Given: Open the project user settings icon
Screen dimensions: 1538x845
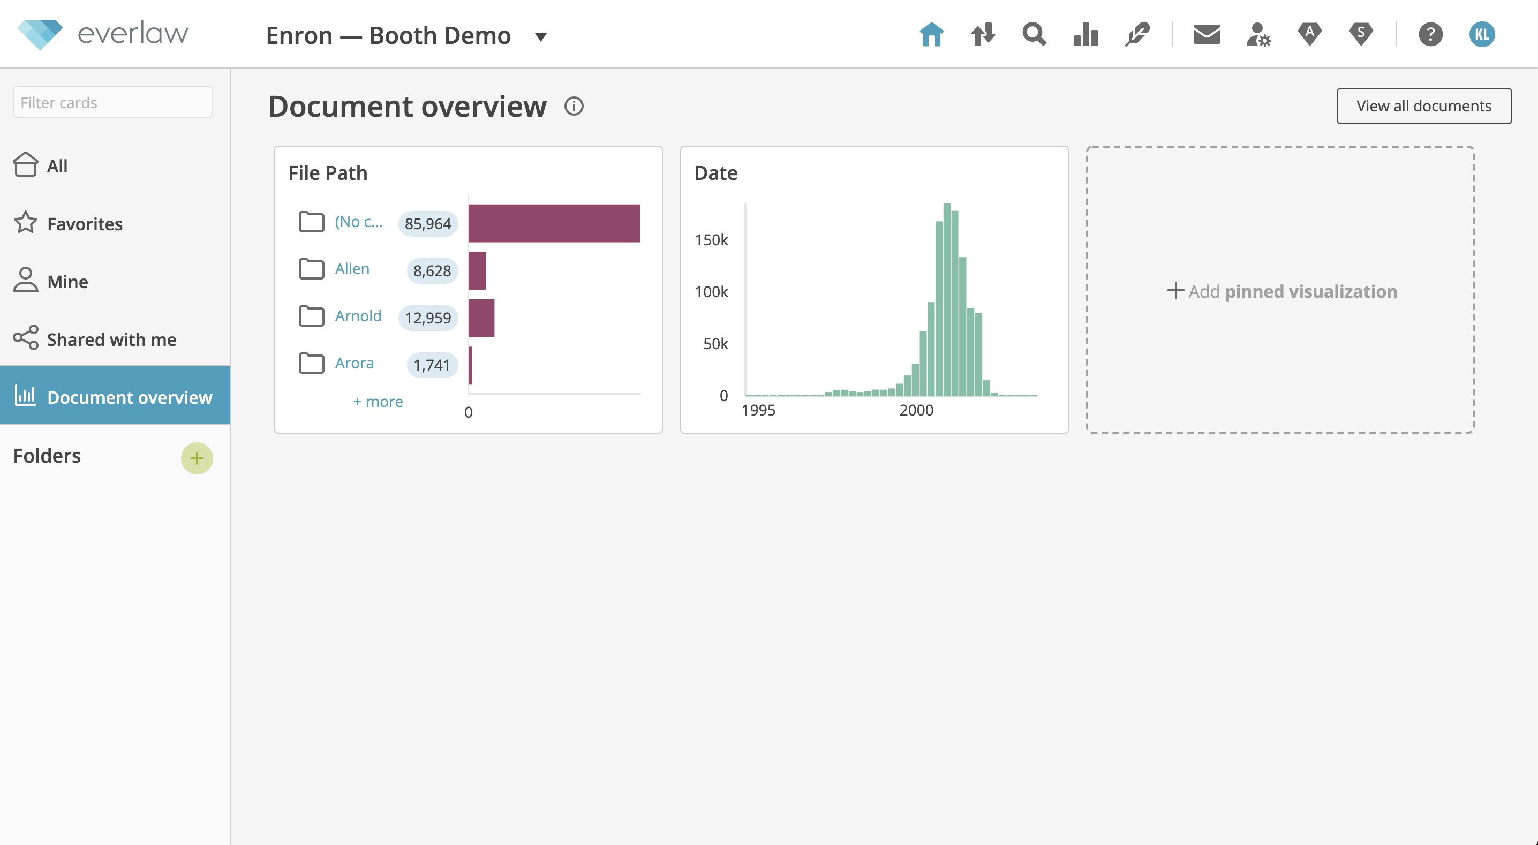Looking at the screenshot, I should (x=1258, y=35).
